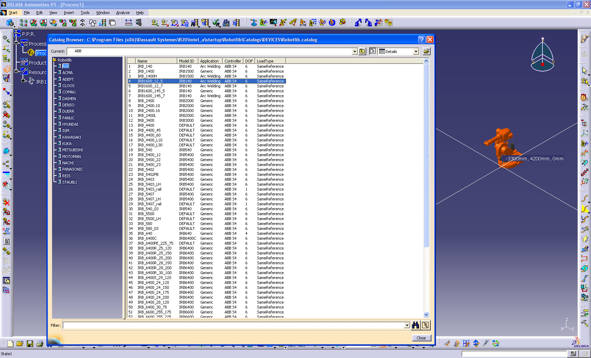Viewport: 591px width, 358px height.
Task: Go up one catalog level folder icon
Action: click(x=362, y=51)
